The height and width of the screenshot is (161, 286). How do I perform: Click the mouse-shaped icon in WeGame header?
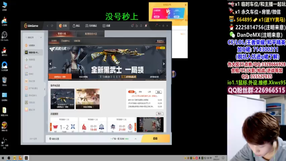point(132,26)
